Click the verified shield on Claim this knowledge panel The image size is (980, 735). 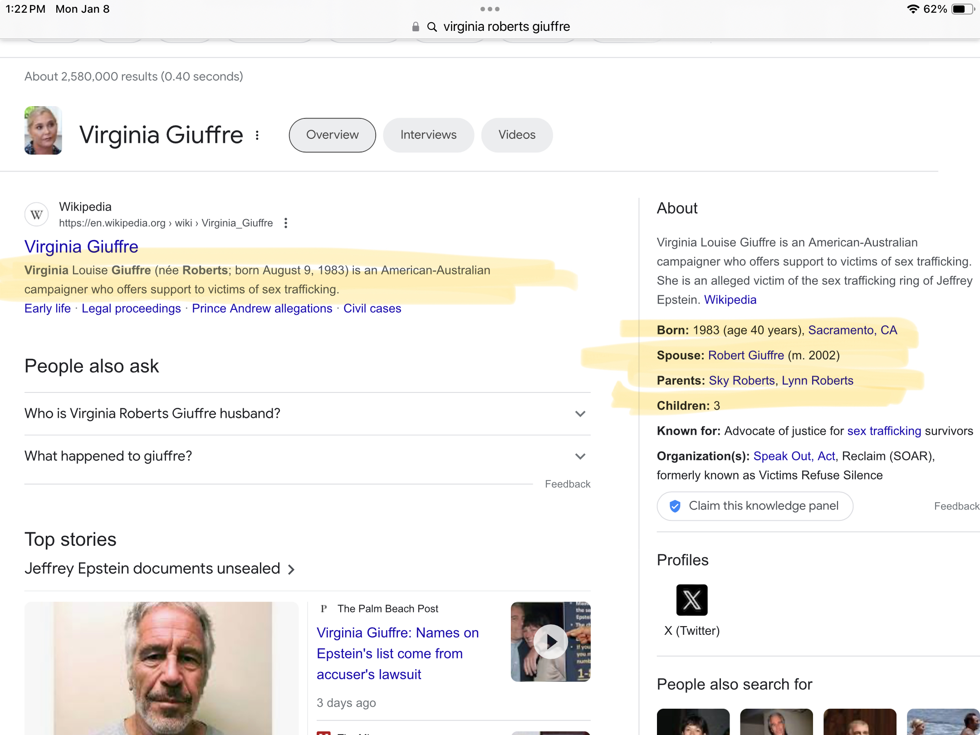coord(675,506)
